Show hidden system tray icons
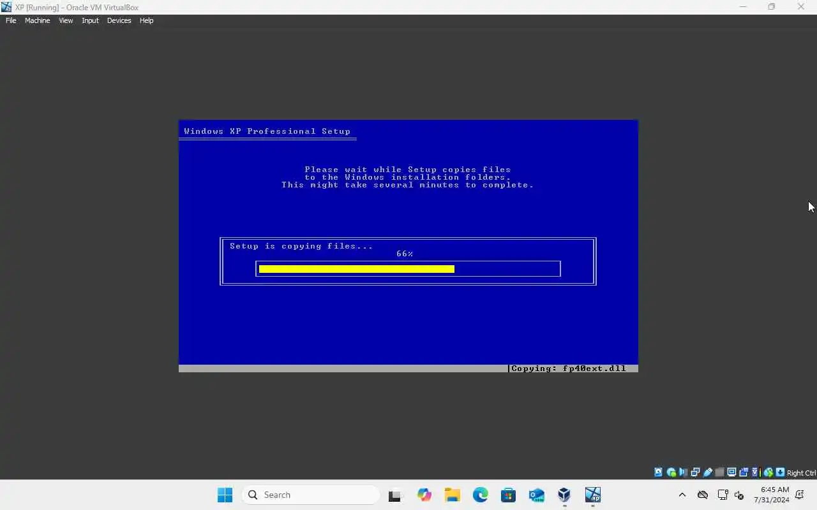The width and height of the screenshot is (817, 510). point(682,495)
